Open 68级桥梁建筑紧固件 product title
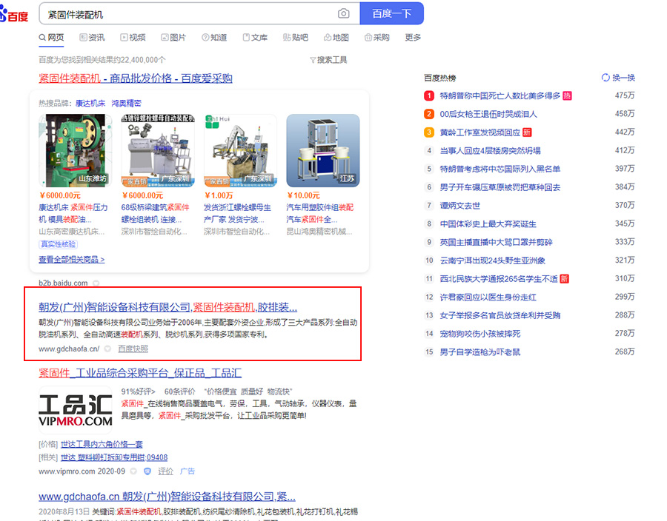This screenshot has width=667, height=521. 156,213
